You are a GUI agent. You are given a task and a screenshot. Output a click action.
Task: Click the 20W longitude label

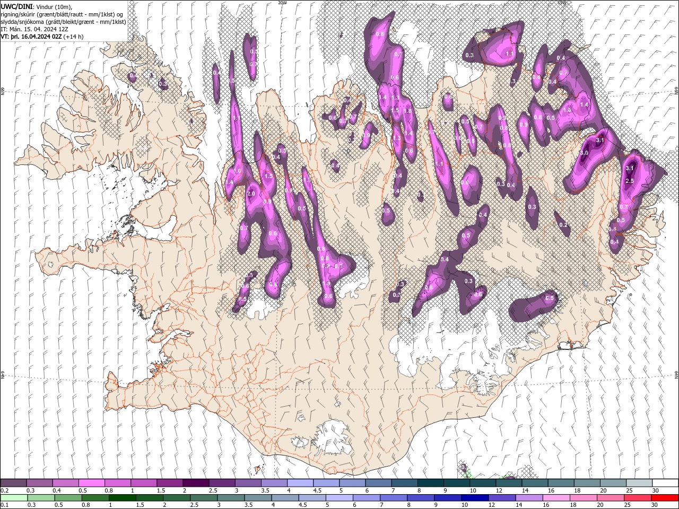click(x=282, y=3)
